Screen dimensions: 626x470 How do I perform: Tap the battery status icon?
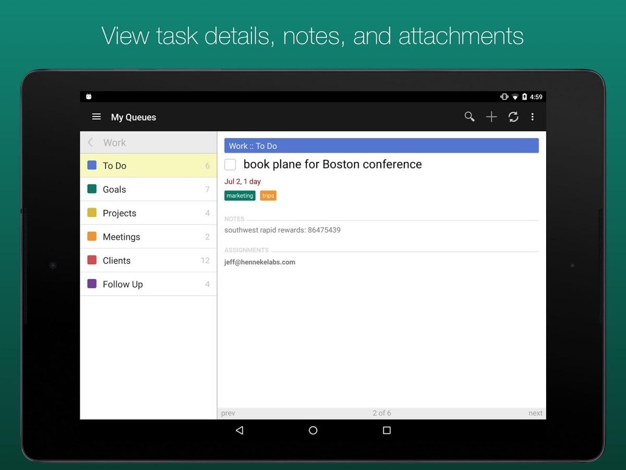coord(524,97)
